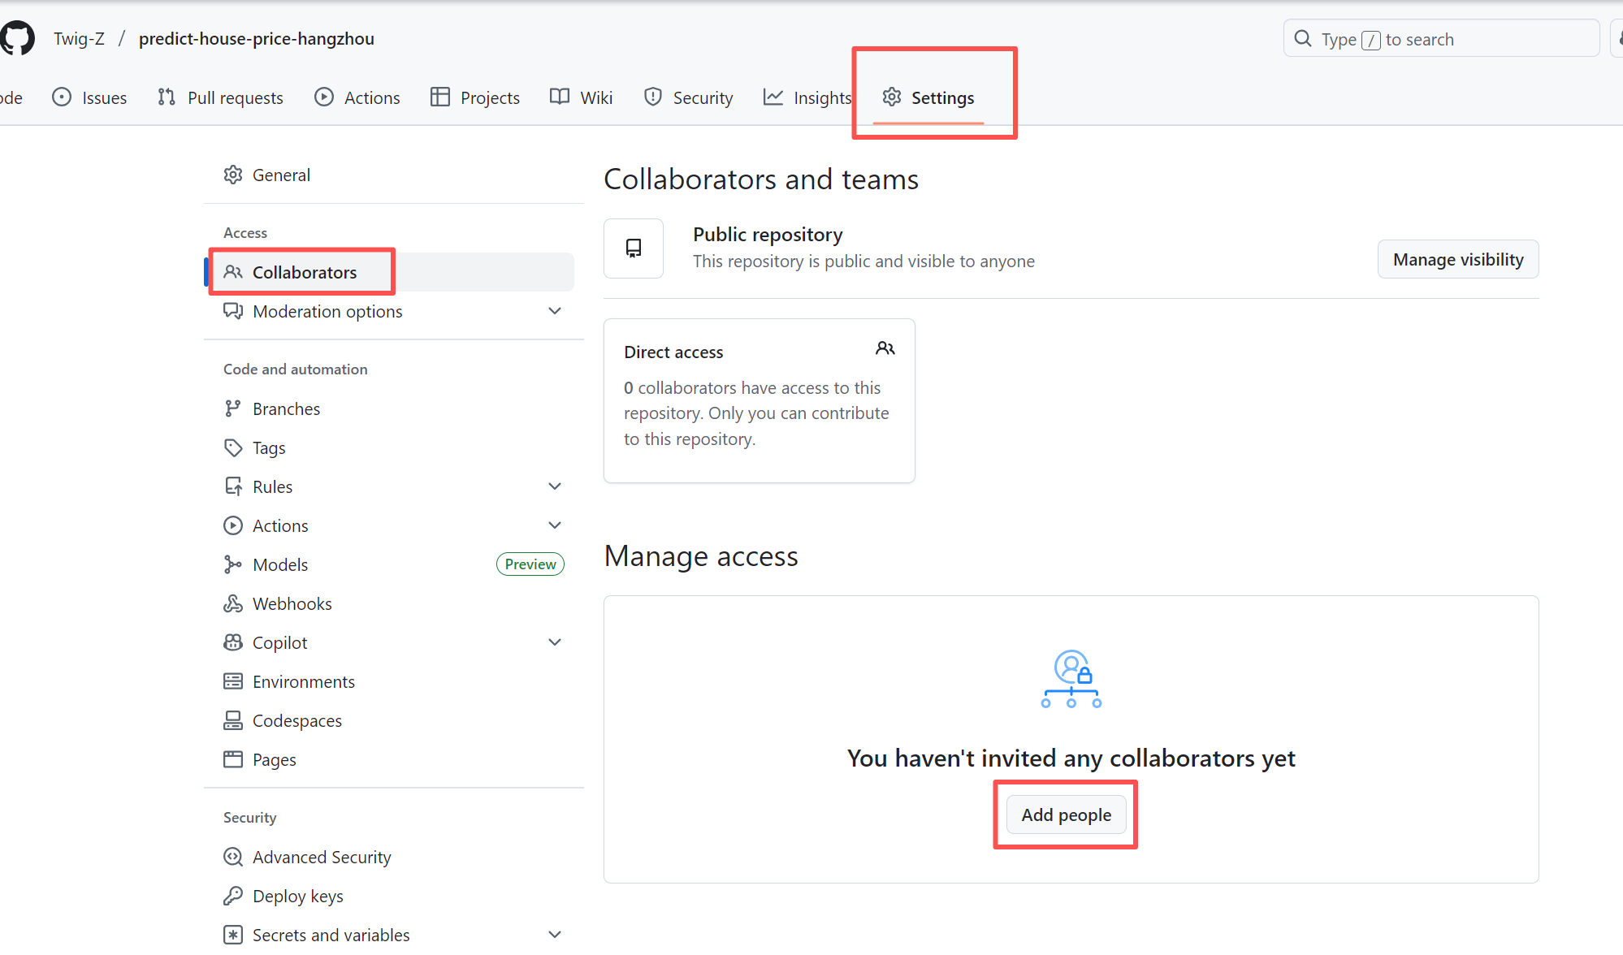Open the Pull requests tab
1623x955 pixels.
[x=220, y=97]
